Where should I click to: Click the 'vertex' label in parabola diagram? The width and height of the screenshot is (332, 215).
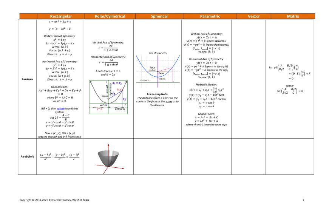pos(103,105)
